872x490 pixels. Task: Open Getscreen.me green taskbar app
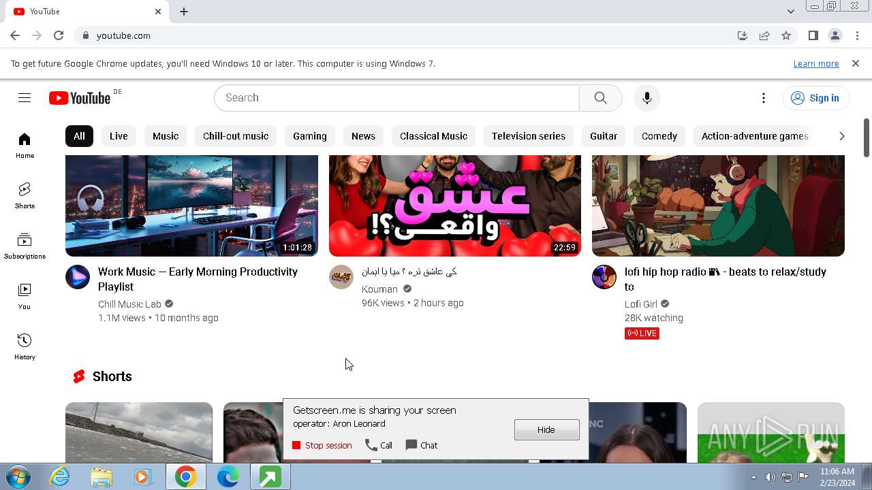(x=270, y=477)
